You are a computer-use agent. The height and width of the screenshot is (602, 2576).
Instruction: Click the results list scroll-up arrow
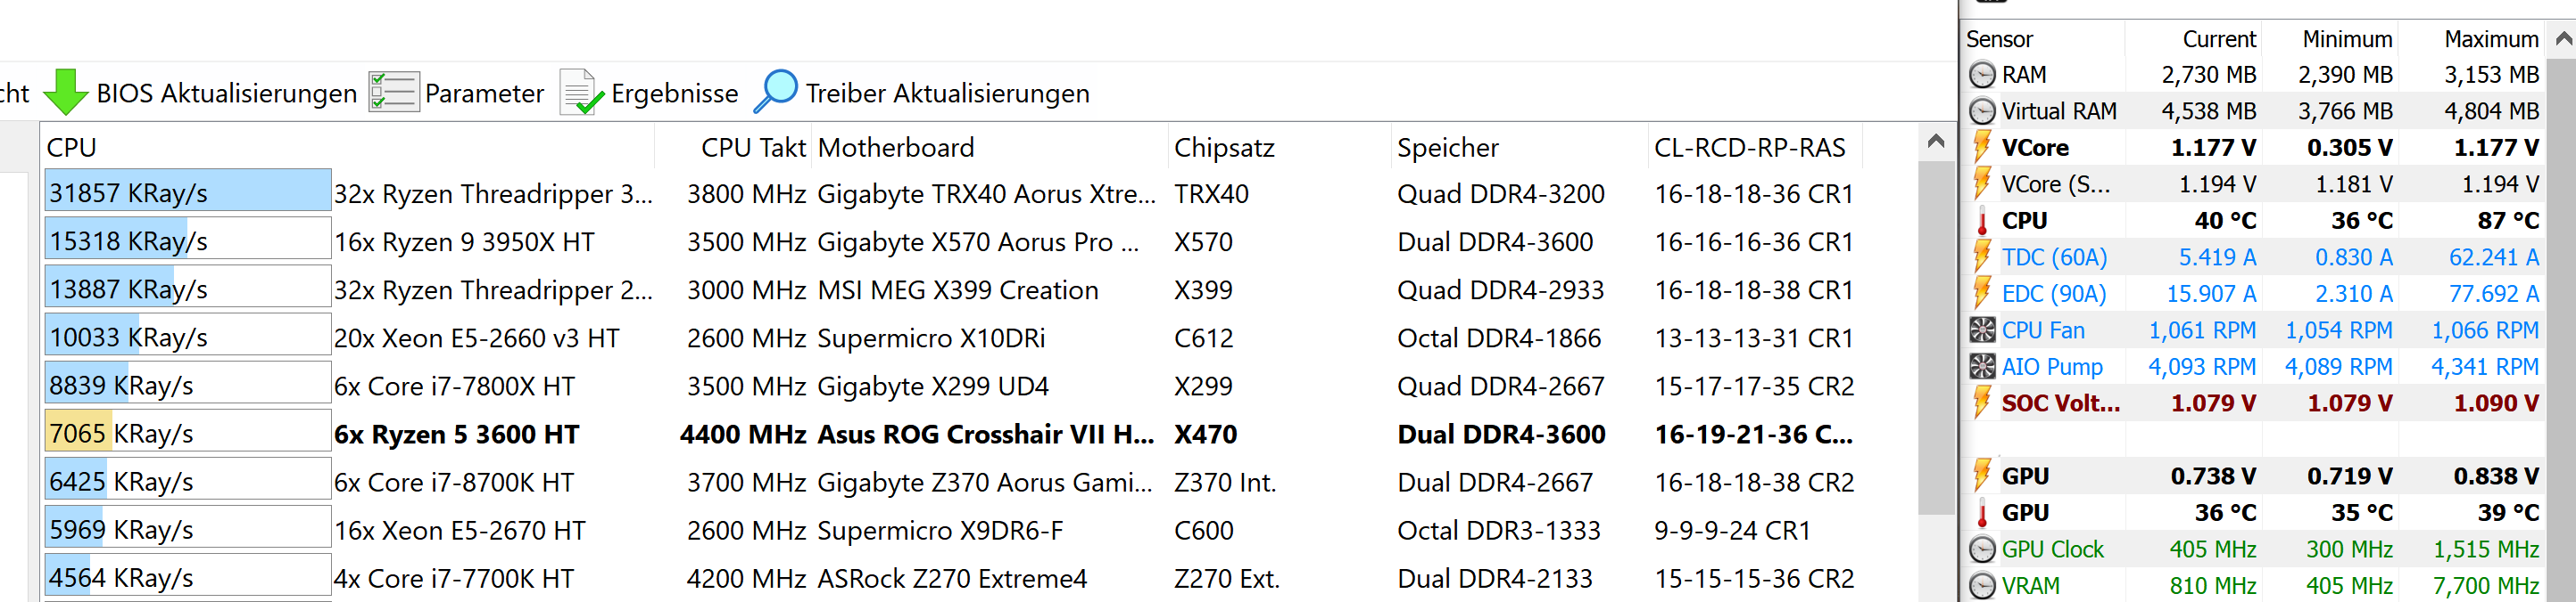click(x=1936, y=142)
